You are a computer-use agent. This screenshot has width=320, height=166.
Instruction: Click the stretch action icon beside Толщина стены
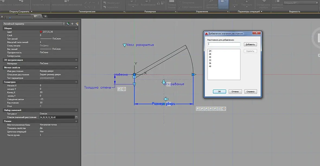(119, 89)
